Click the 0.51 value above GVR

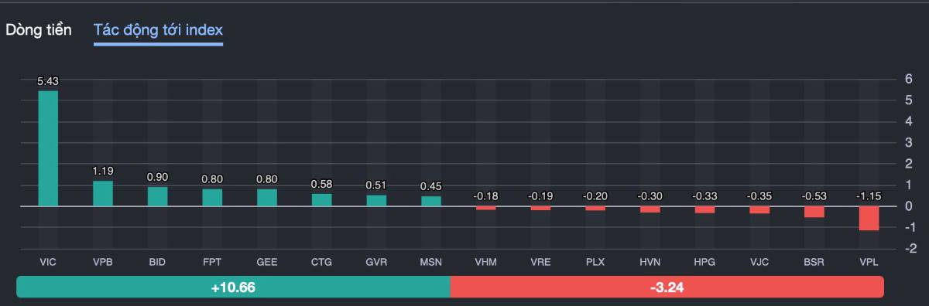[x=376, y=185]
